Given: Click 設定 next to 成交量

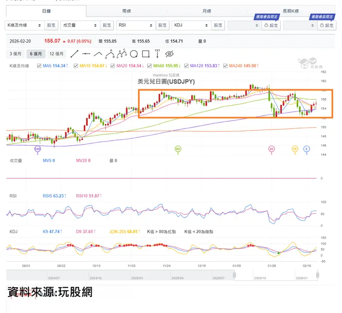Looking at the screenshot, I should (107, 25).
